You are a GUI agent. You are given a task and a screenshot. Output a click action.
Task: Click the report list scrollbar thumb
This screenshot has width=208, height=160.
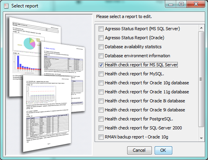point(201,79)
